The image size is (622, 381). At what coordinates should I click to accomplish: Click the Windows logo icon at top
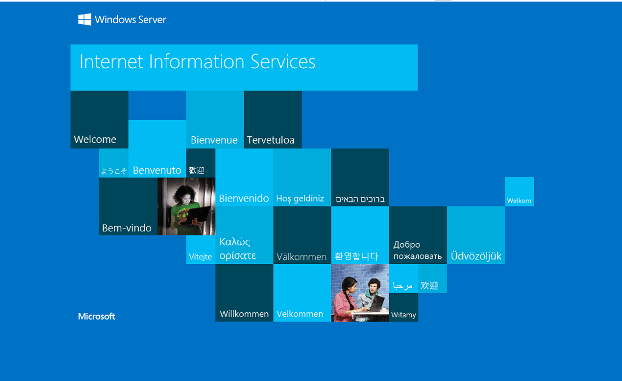click(85, 19)
